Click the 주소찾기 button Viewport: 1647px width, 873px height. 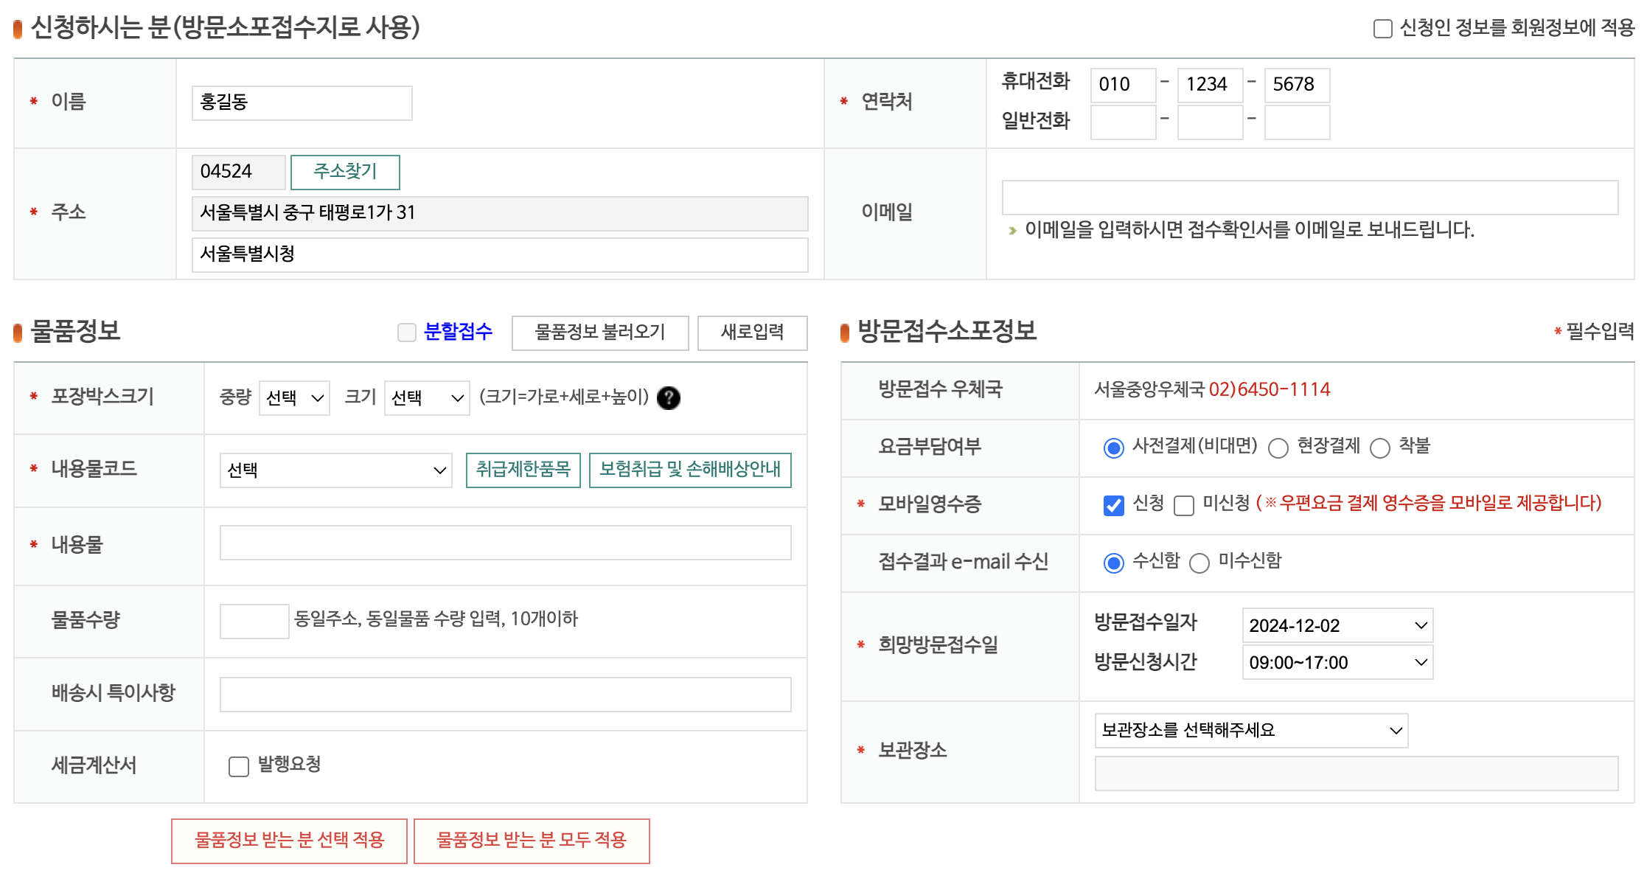pos(345,172)
